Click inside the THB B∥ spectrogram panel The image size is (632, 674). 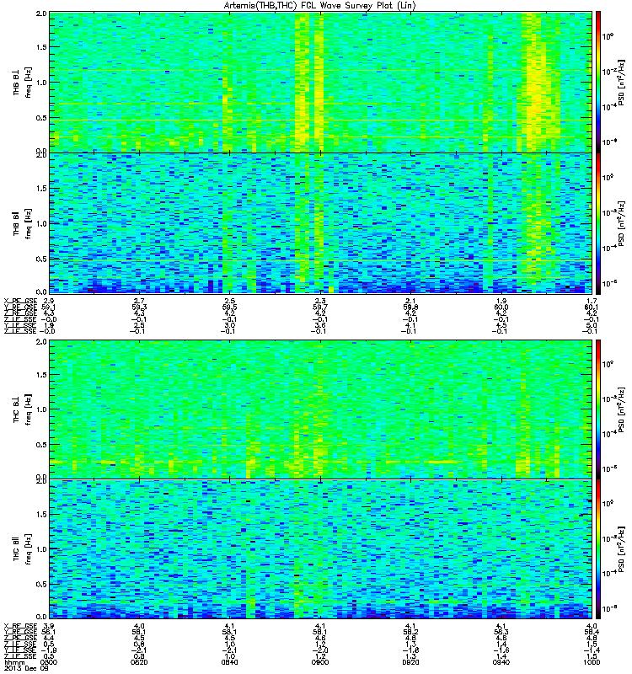click(x=321, y=223)
